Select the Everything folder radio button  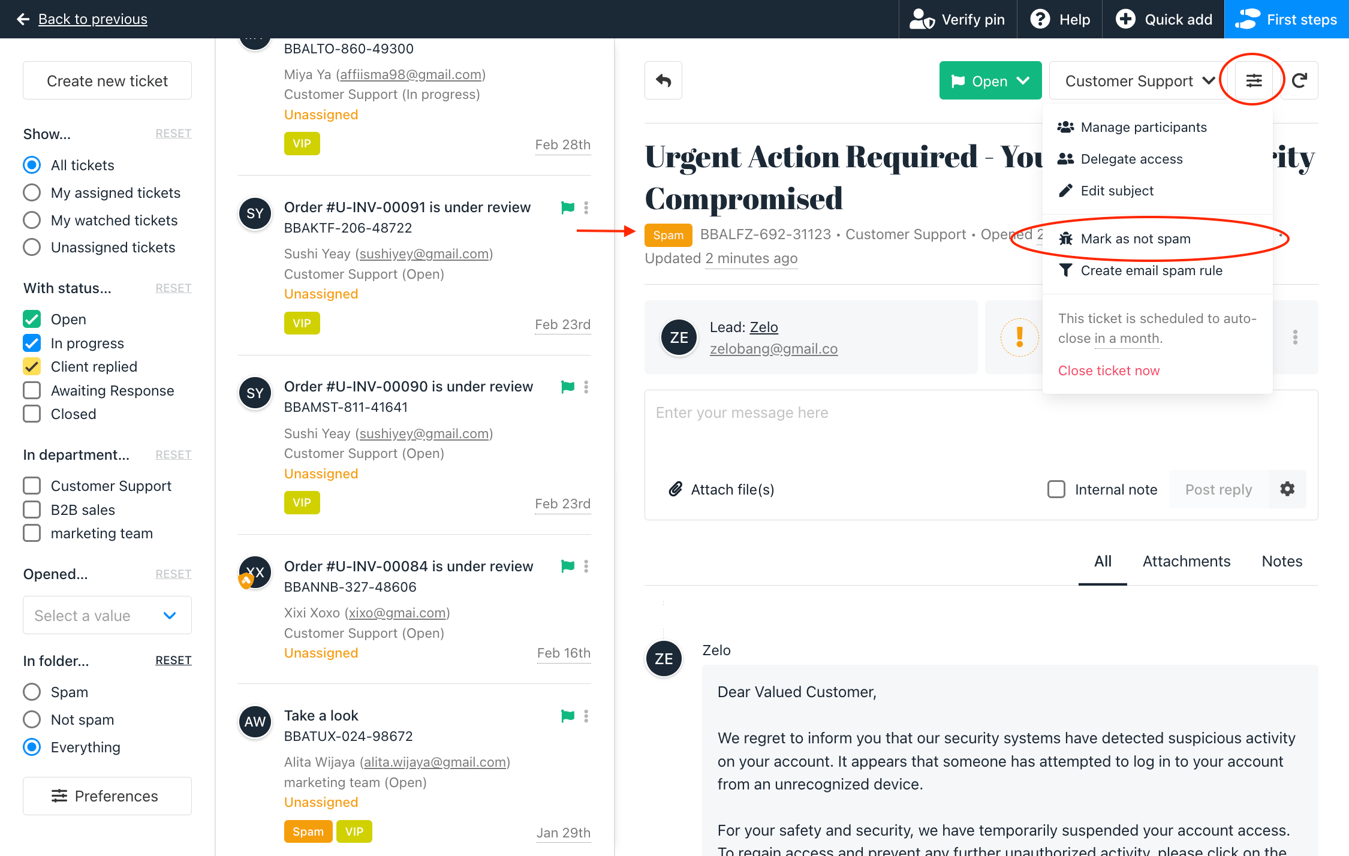[32, 747]
